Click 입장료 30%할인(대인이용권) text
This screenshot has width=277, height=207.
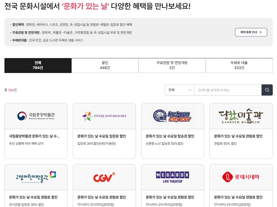pos(97,144)
